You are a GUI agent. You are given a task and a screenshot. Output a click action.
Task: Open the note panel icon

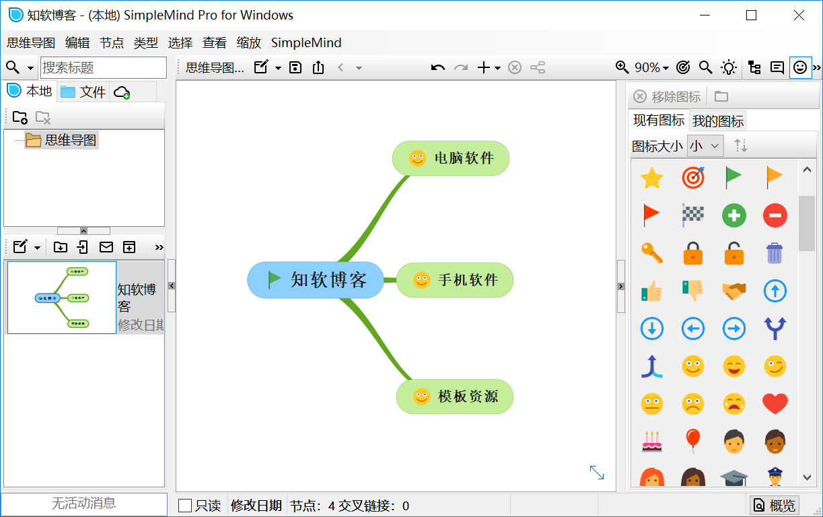777,67
